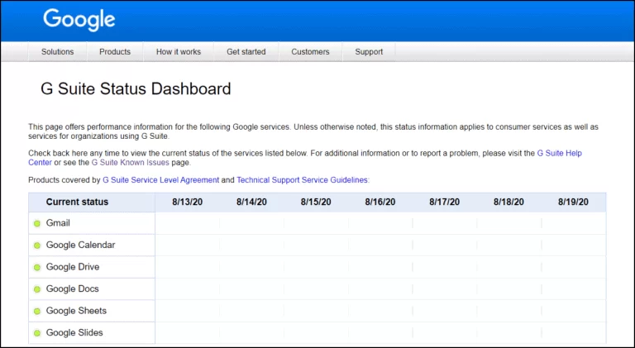Click the Google logo in the header
The height and width of the screenshot is (348, 635).
[79, 20]
